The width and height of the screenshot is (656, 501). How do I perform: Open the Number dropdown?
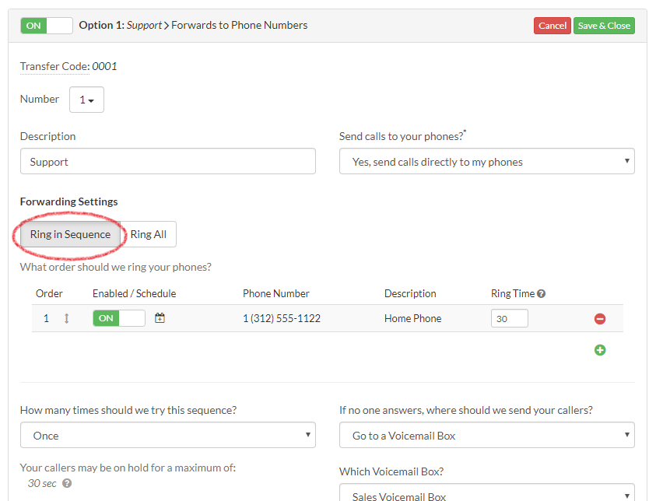coord(86,99)
